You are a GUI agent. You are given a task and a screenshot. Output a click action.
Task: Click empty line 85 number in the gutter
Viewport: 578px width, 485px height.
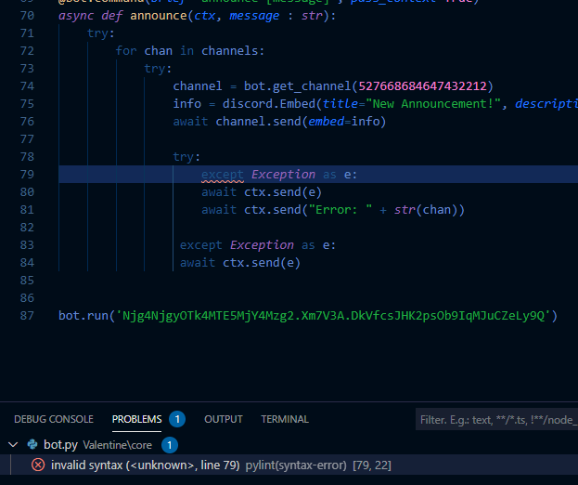pyautogui.click(x=27, y=281)
